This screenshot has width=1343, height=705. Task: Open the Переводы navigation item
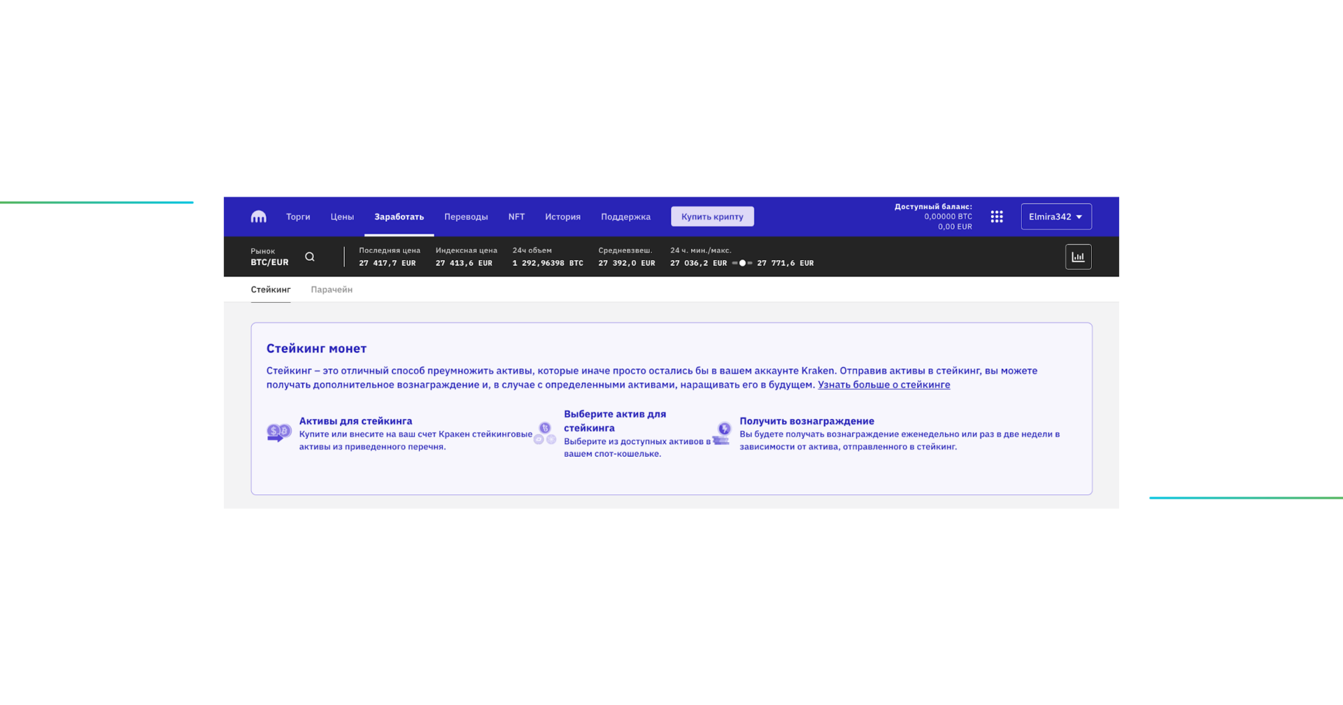tap(466, 217)
